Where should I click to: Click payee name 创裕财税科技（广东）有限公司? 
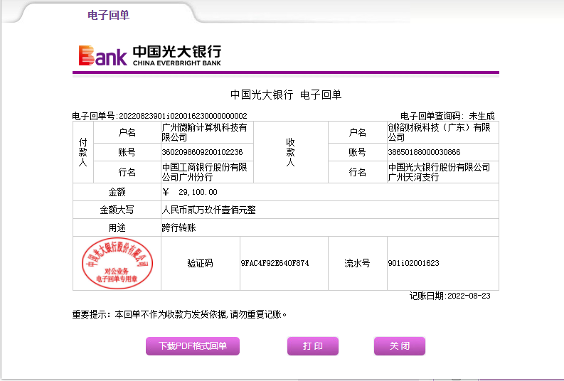tap(440, 132)
